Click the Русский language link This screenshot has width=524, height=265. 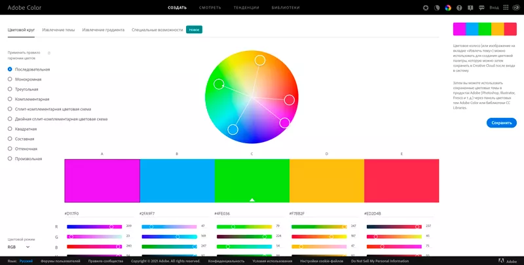pos(26,261)
